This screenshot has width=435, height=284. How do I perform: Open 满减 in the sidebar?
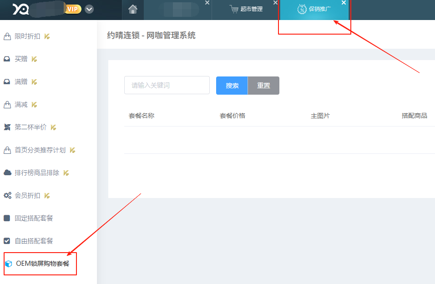21,105
